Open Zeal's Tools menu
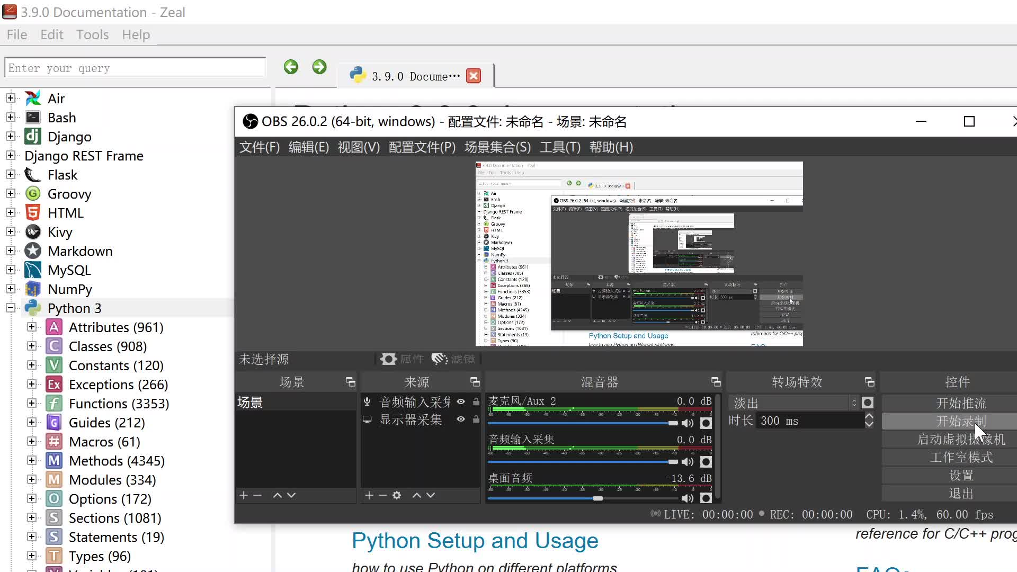Viewport: 1017px width, 572px height. click(92, 35)
